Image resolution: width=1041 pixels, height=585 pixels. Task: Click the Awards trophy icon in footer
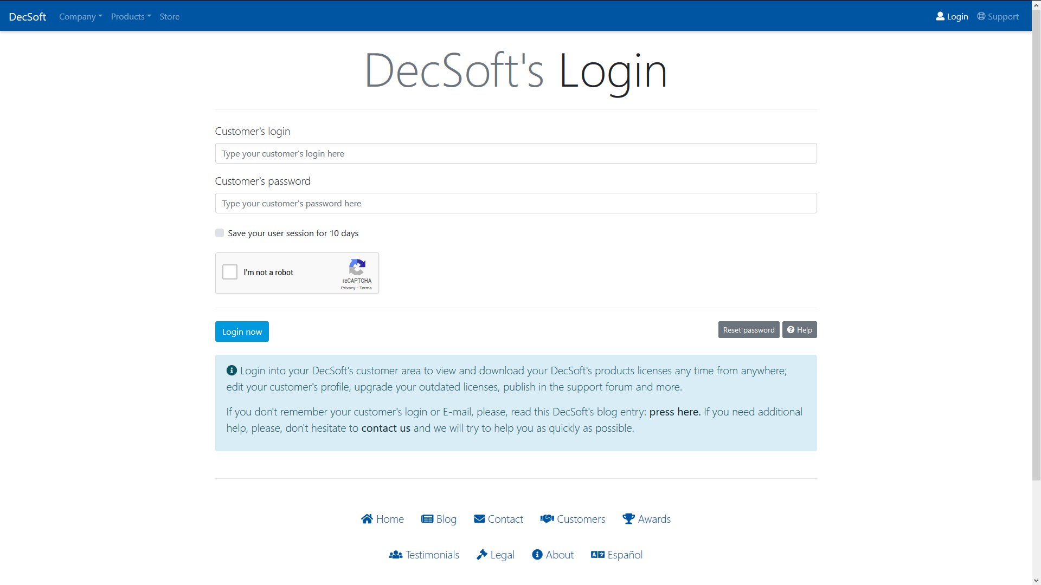(628, 518)
